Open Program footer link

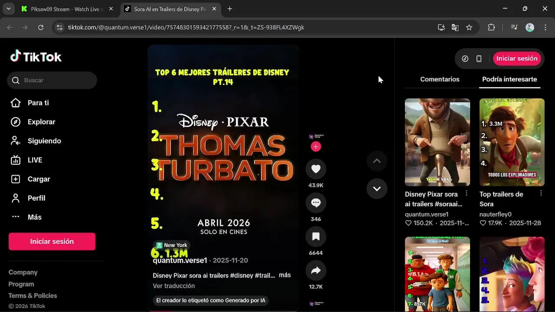click(x=21, y=284)
